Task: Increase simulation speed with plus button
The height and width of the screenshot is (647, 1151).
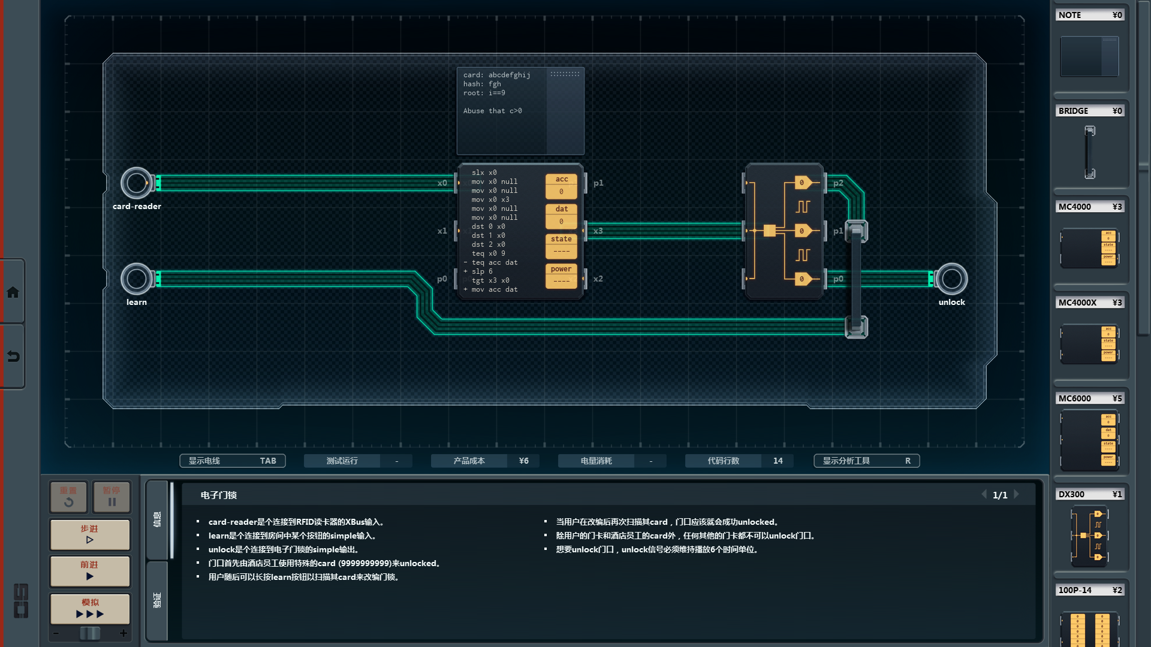Action: click(123, 633)
